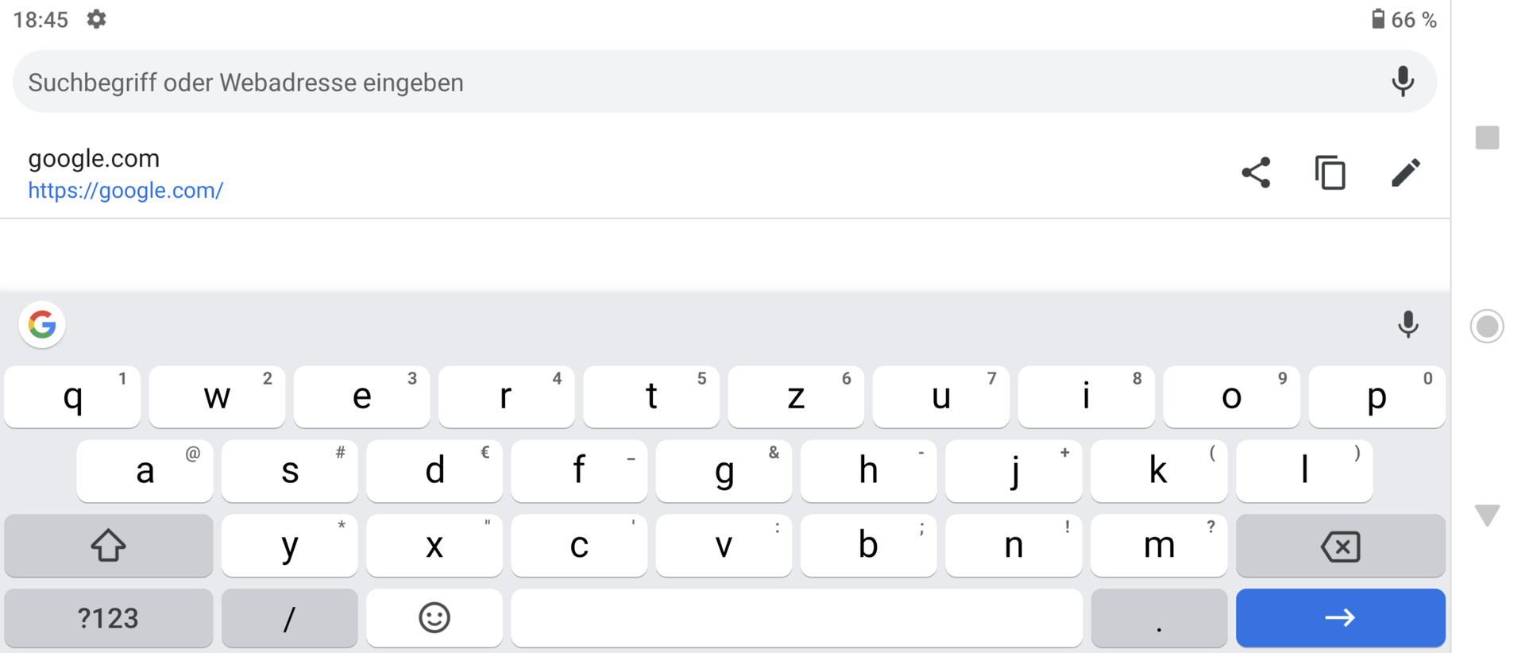Screen dimensions: 1525x653
Task: Open recent apps square button
Action: point(1487,137)
